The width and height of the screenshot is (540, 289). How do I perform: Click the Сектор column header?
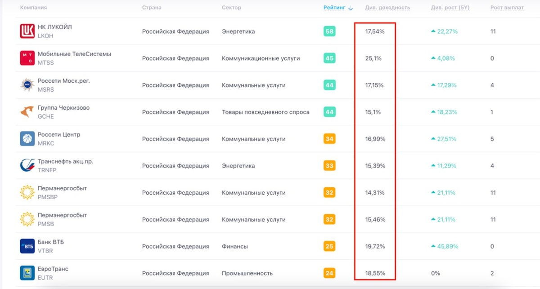[x=231, y=8]
